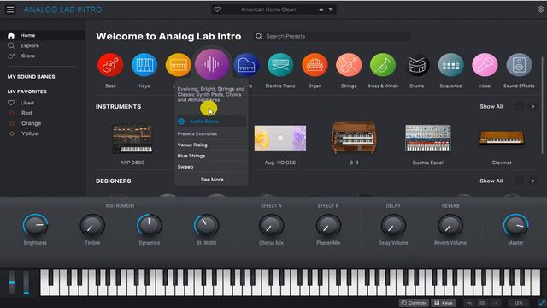Click the American Home Clean preset name
This screenshot has width=547, height=308.
[x=268, y=9]
